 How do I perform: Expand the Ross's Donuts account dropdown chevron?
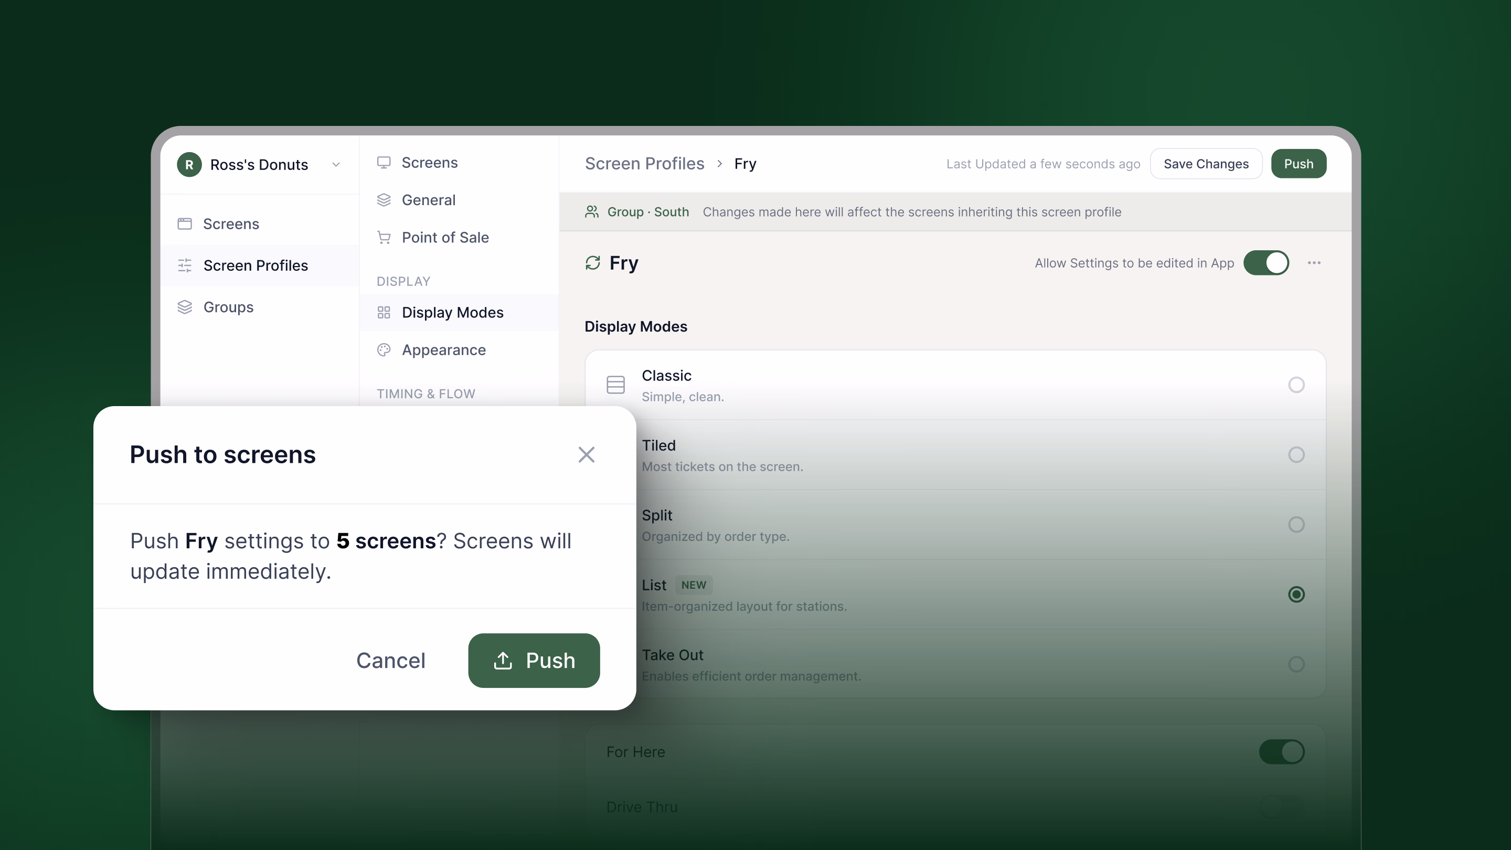point(336,165)
